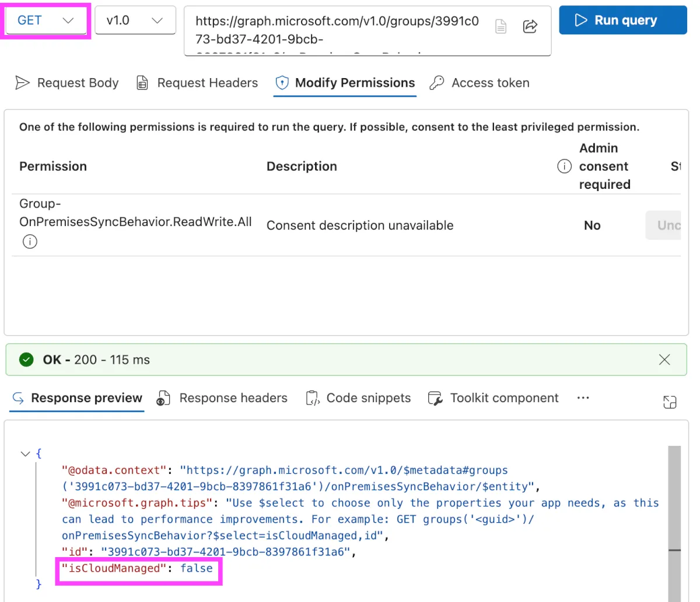Viewport: 700px width, 602px height.
Task: Dismiss the OK 200 status message
Action: coord(664,360)
